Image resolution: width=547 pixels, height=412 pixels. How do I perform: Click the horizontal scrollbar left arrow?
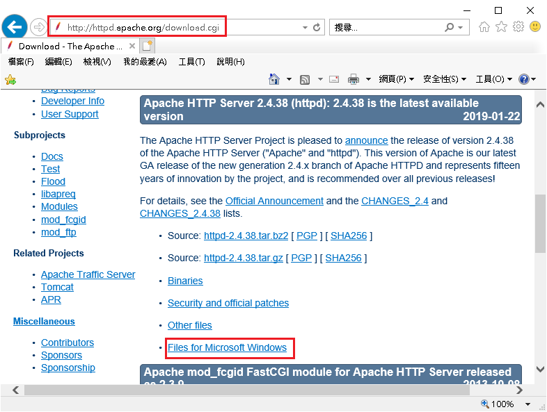16,390
